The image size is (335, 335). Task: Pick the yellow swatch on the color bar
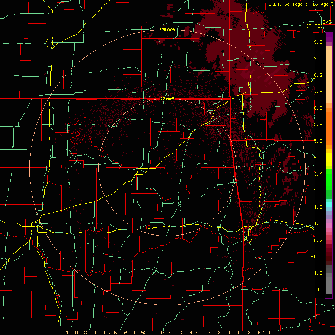click(329, 159)
